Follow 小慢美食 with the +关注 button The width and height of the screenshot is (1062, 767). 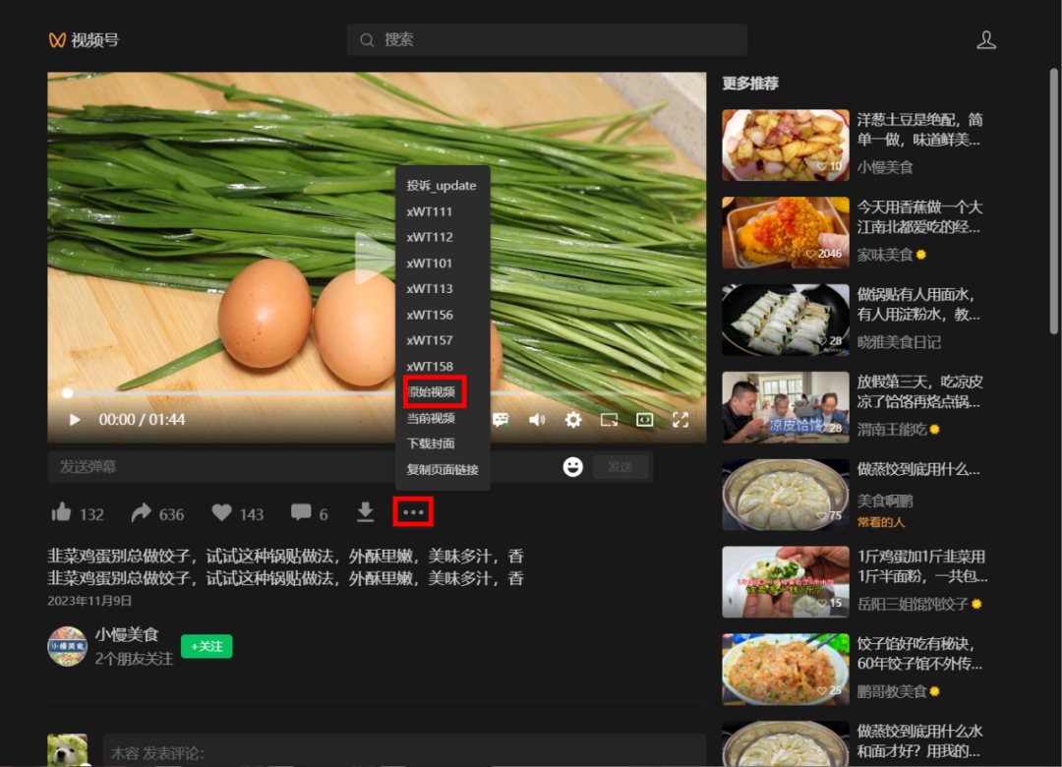point(206,646)
